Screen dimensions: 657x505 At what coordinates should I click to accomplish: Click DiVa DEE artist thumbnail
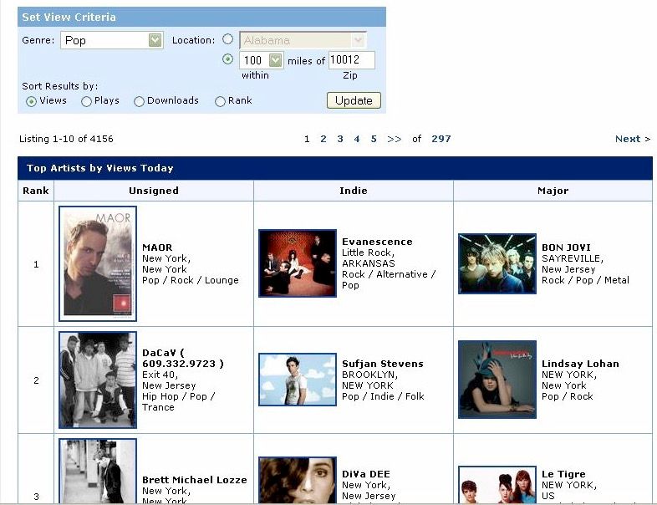point(298,481)
